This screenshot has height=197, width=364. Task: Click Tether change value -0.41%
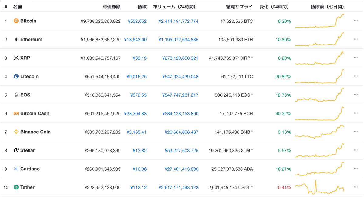pyautogui.click(x=284, y=188)
